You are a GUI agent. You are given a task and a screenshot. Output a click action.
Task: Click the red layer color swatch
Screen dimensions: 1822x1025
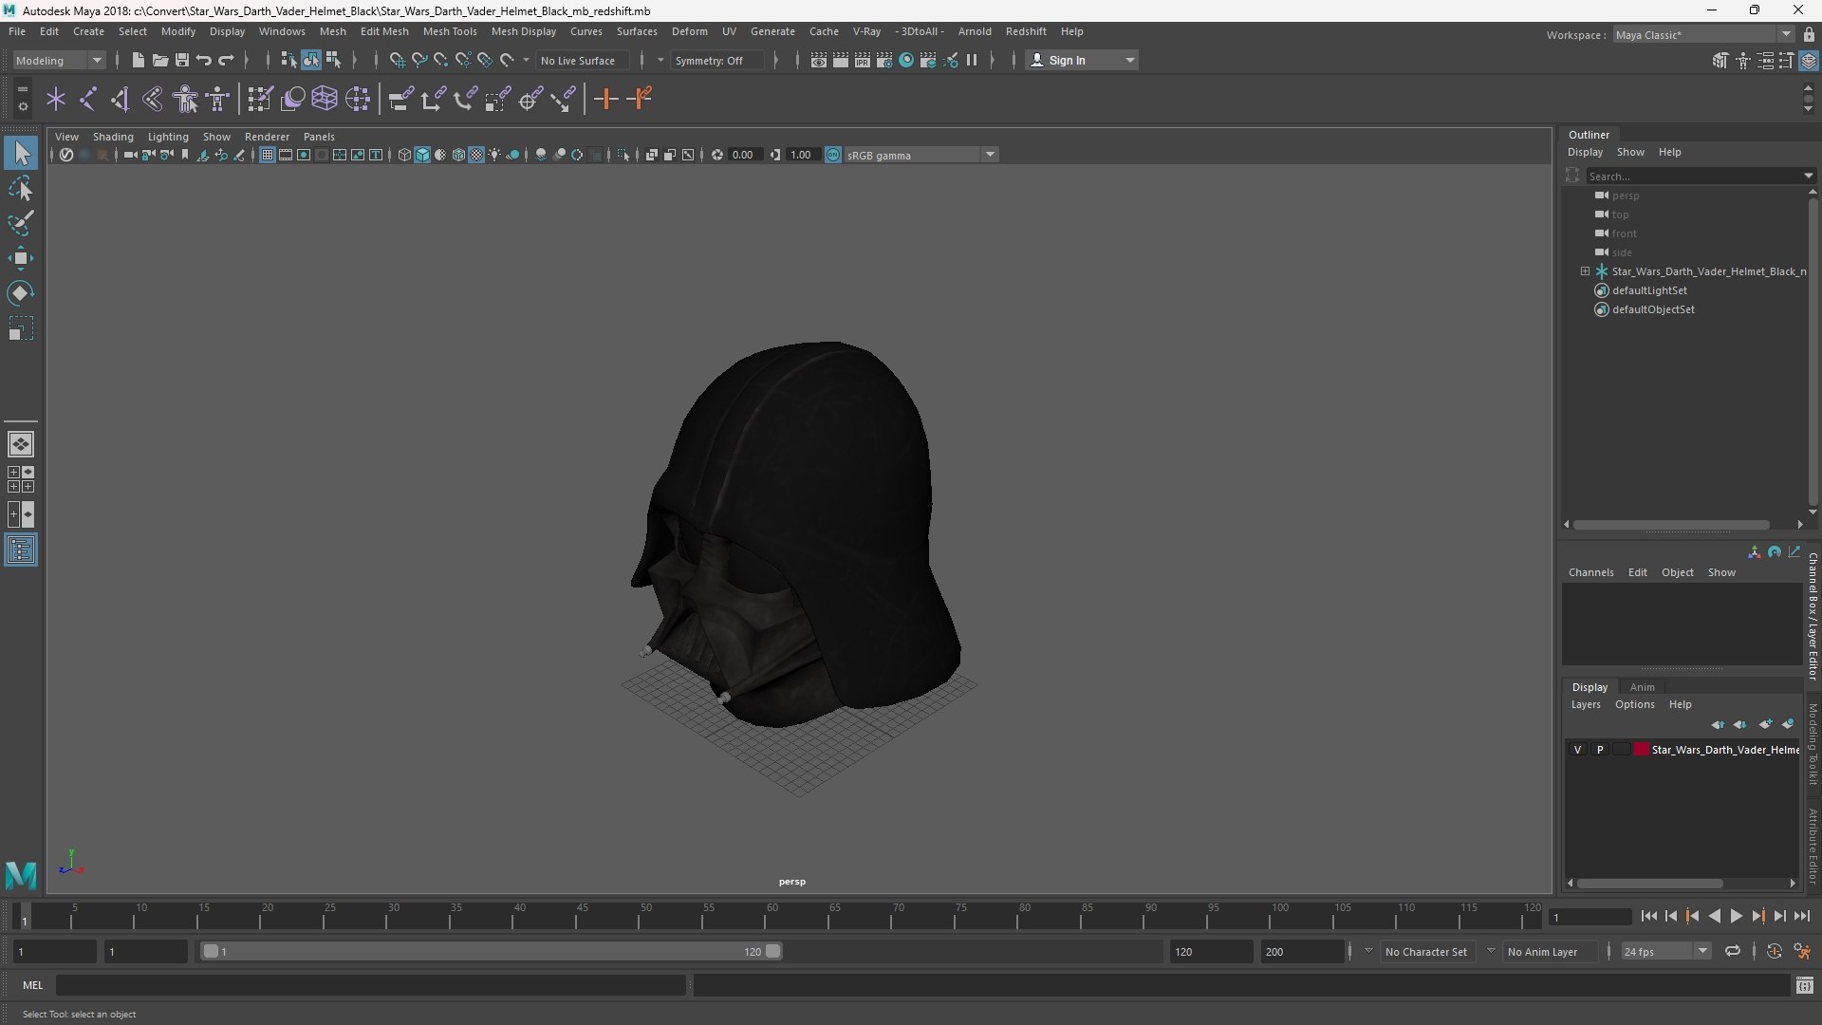(x=1641, y=750)
